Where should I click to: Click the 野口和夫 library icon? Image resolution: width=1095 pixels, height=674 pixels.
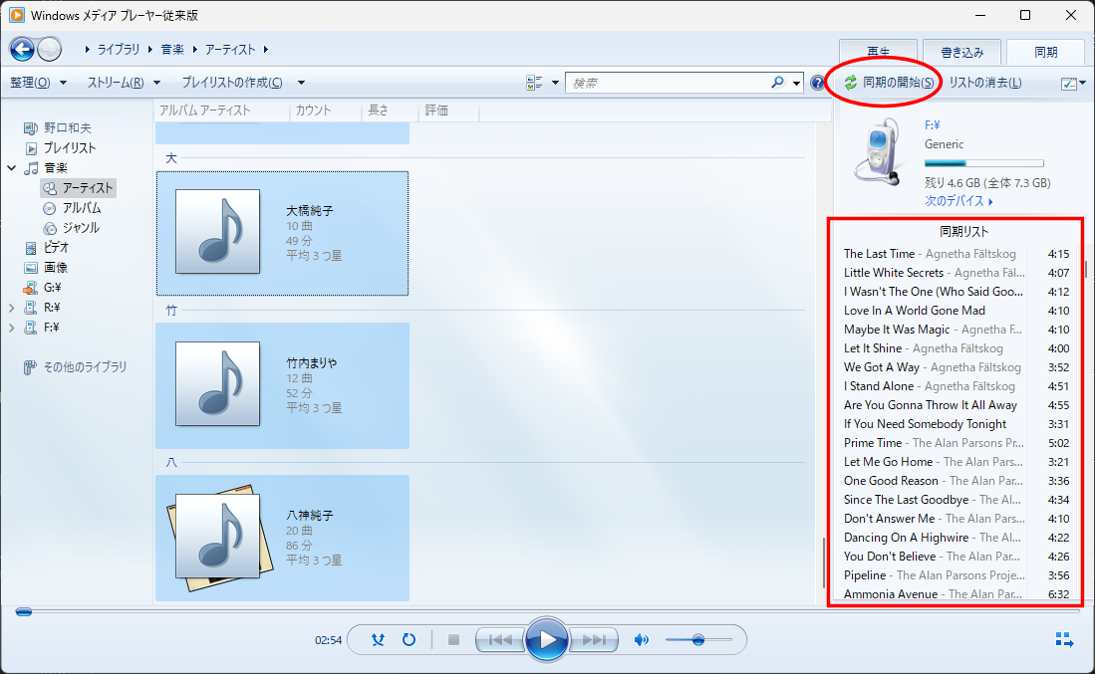[x=30, y=128]
